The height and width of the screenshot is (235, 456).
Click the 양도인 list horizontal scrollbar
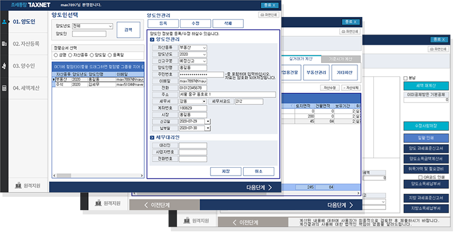(98, 176)
